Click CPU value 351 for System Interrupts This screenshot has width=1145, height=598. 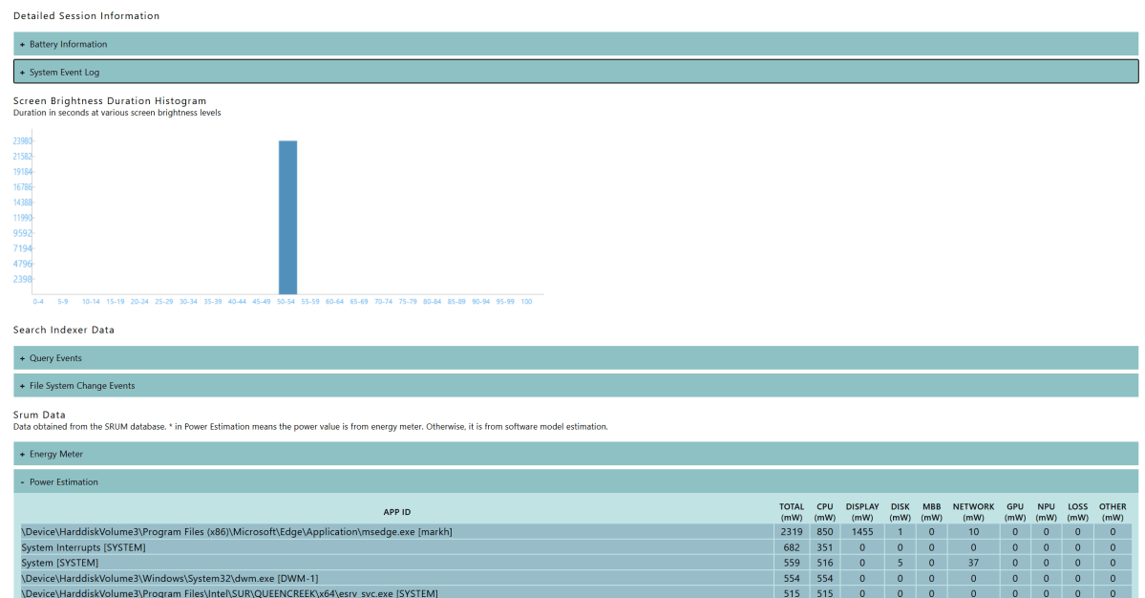pos(824,546)
